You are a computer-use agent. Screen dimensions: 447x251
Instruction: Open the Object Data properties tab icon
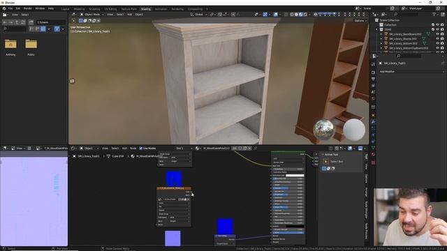pyautogui.click(x=373, y=148)
